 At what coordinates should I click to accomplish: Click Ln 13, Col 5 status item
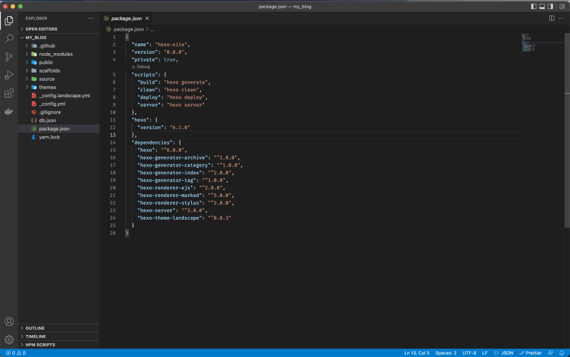[x=416, y=353]
